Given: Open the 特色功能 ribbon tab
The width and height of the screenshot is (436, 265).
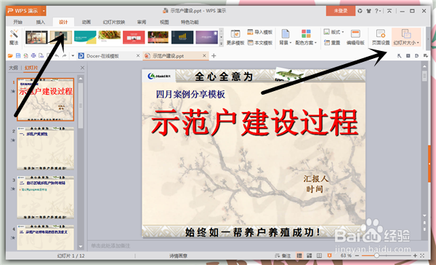Looking at the screenshot, I should click(190, 22).
